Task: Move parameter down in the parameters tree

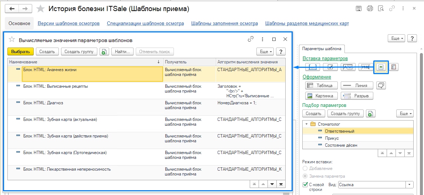Action: pos(400,153)
